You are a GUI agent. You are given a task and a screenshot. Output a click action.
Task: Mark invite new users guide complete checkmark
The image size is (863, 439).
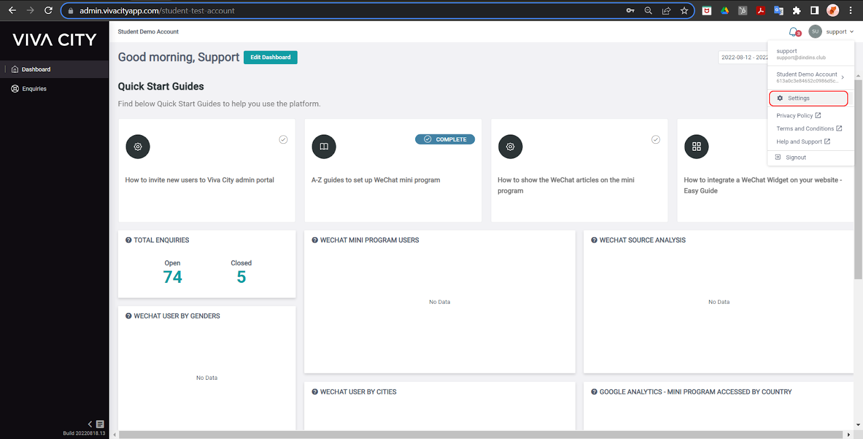[283, 140]
